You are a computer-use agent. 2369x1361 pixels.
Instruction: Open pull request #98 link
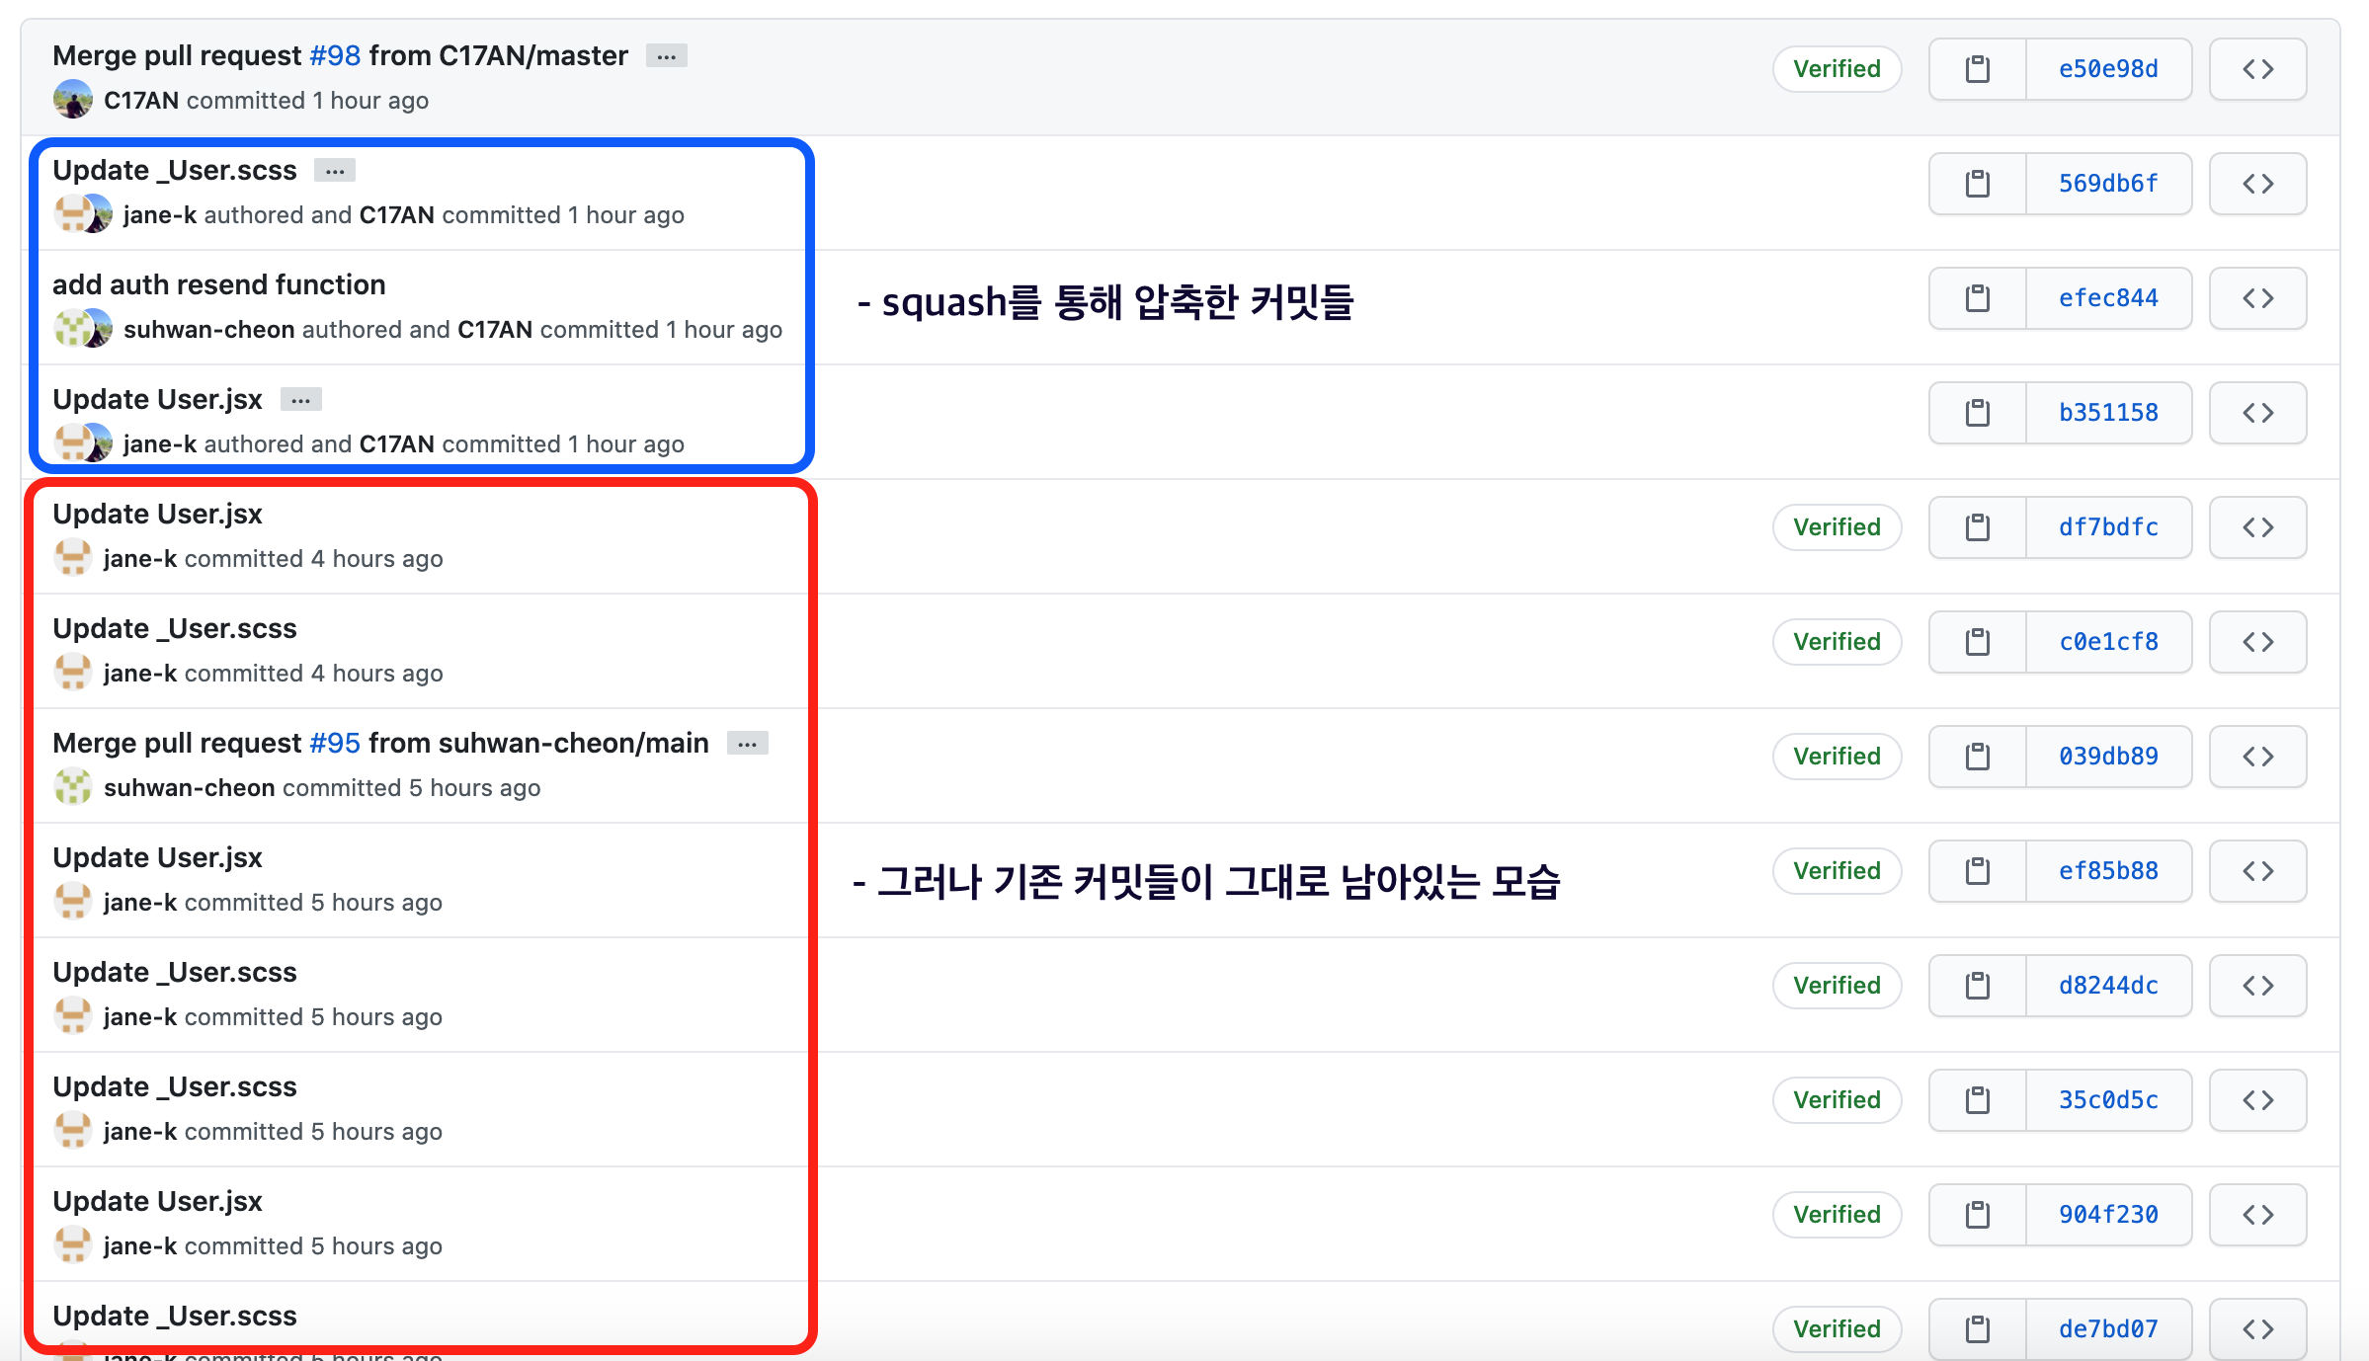(x=335, y=55)
